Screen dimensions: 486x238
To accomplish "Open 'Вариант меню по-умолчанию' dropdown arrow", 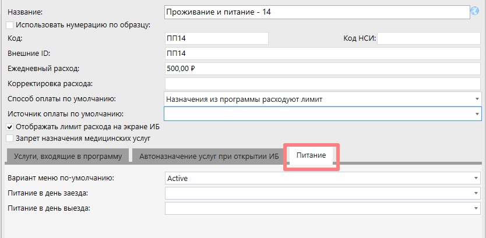I will tap(477, 178).
